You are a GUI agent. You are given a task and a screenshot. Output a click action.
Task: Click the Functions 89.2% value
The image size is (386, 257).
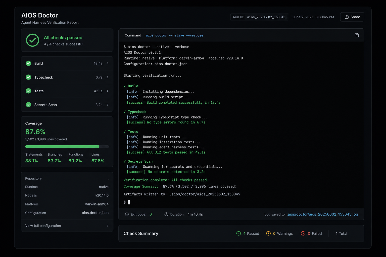[75, 161]
